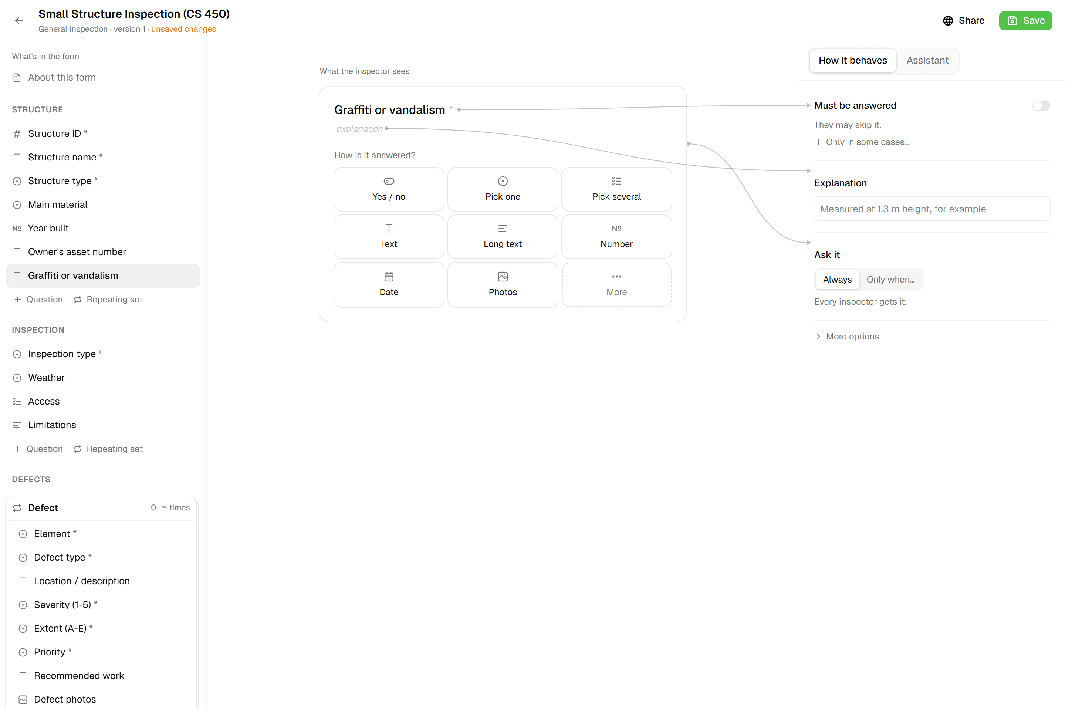Open More answer types
This screenshot has width=1065, height=710.
point(616,285)
